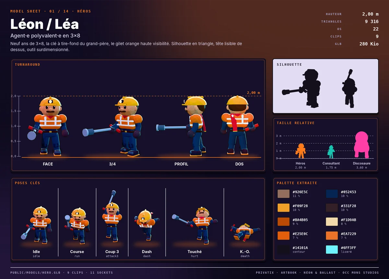Click the orange Héros size figure

point(301,151)
